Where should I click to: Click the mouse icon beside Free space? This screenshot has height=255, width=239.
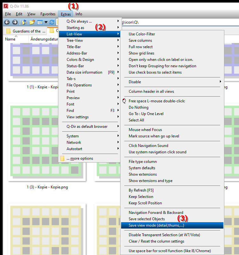[124, 101]
